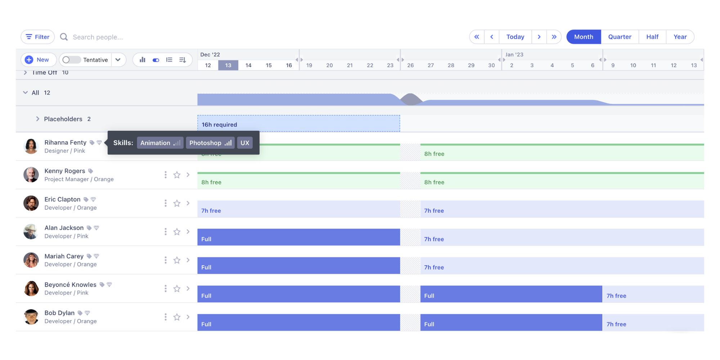Viewport: 720px width, 360px height.
Task: Click the pill toggle icon in the view toolbar
Action: pos(156,60)
